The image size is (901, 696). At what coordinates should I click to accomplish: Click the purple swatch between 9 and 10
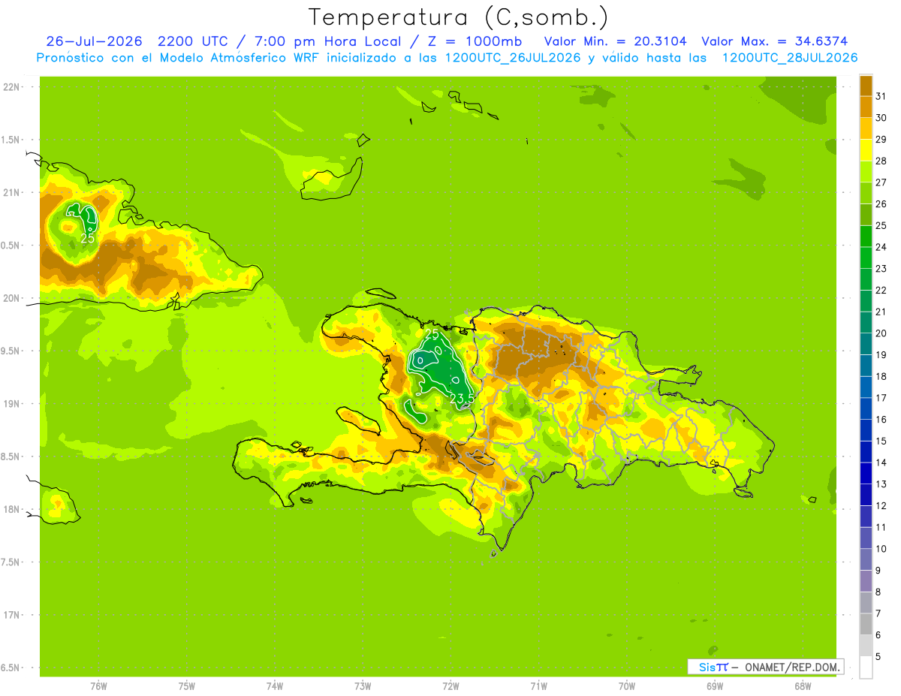tap(866, 559)
